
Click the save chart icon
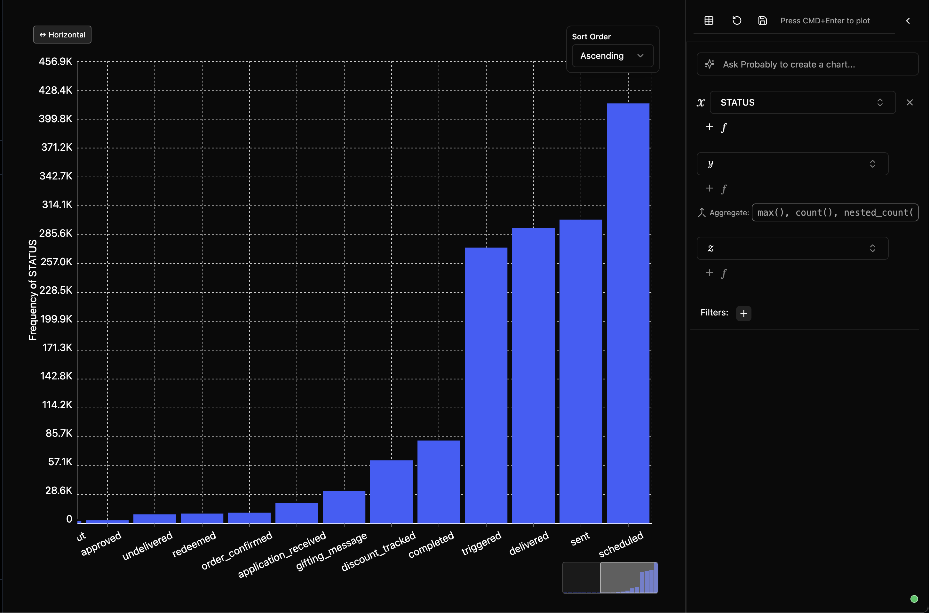(x=762, y=21)
